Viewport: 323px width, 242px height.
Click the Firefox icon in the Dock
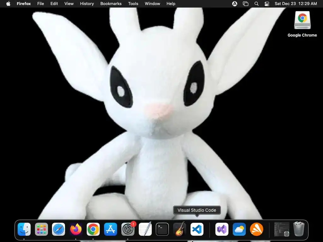pyautogui.click(x=76, y=229)
